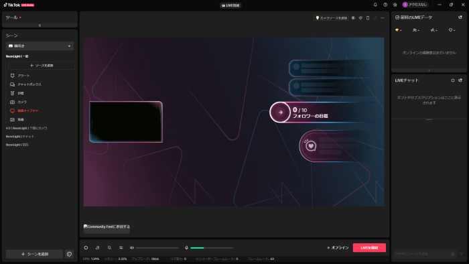Click the second icon in bottom toolbar after record
Image resolution: width=469 pixels, height=264 pixels.
pos(98,247)
